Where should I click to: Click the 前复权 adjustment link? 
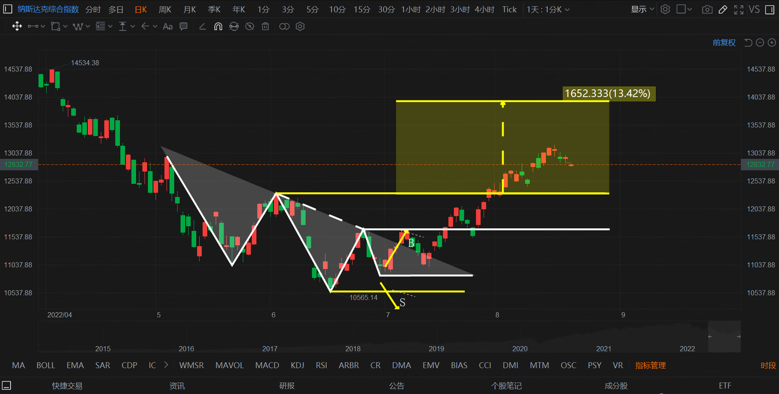pyautogui.click(x=724, y=43)
